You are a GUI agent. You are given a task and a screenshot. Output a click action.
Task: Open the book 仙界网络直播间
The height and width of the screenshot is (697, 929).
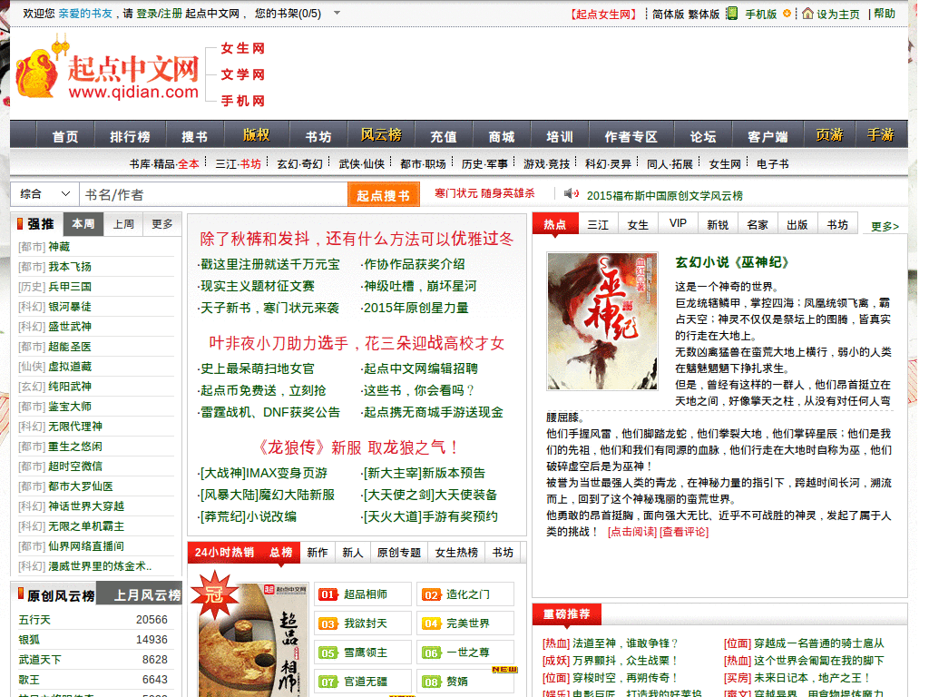(x=86, y=546)
